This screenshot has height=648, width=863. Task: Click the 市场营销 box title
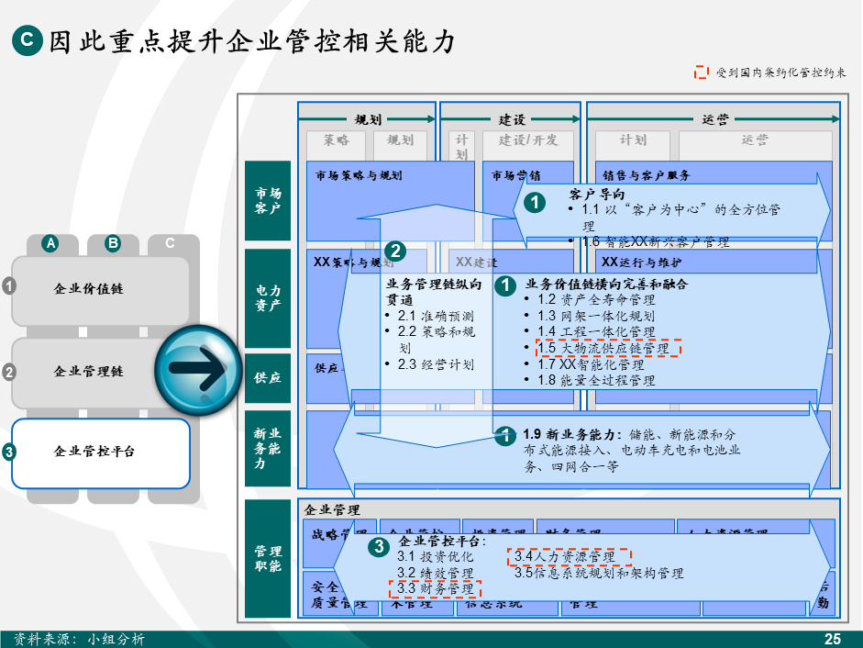(x=515, y=176)
